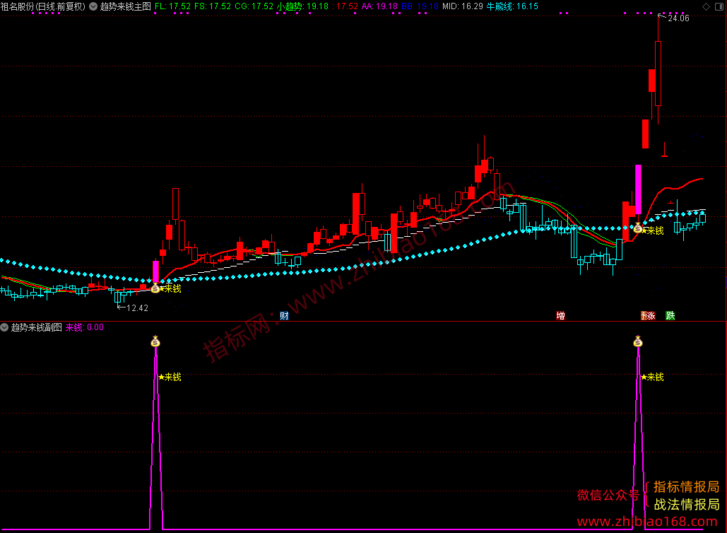The image size is (727, 533).
Task: Click the diamond icon at top right
Action: (706, 6)
